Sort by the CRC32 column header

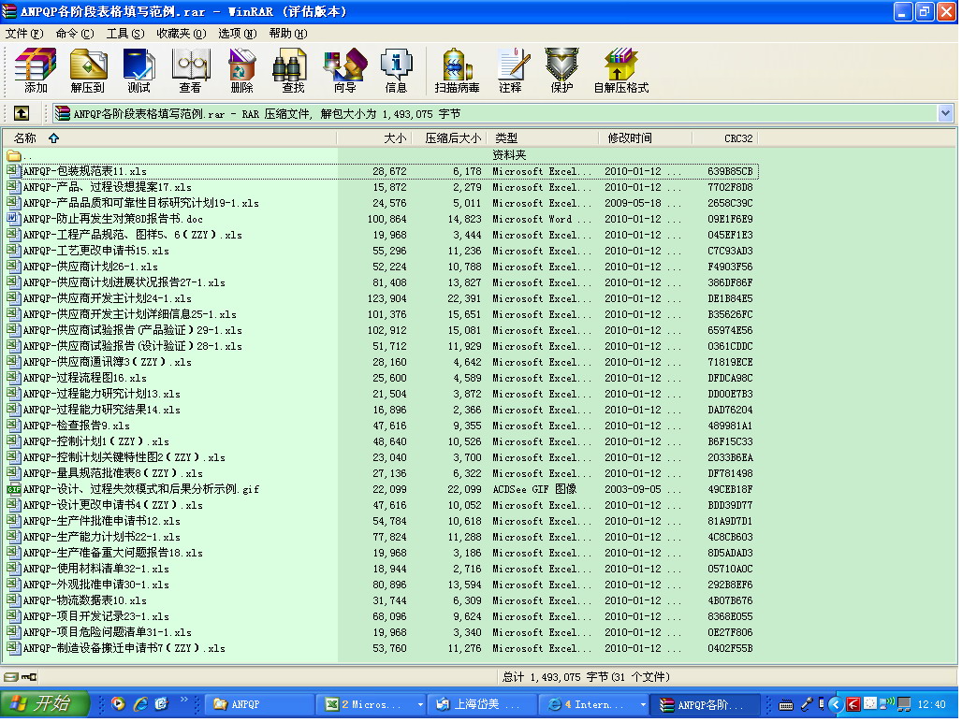click(726, 137)
